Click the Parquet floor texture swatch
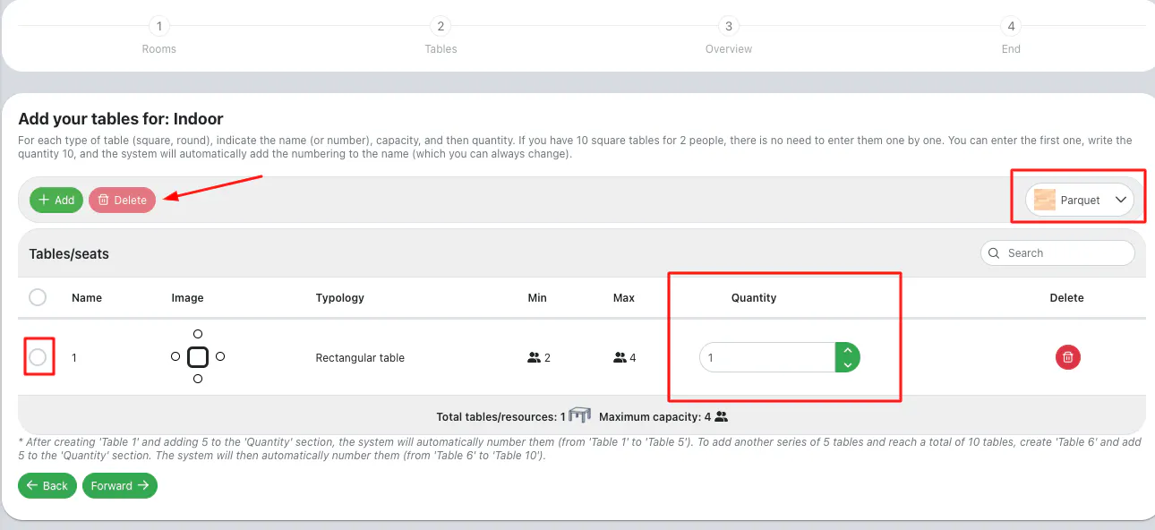The width and height of the screenshot is (1155, 530). pyautogui.click(x=1044, y=201)
